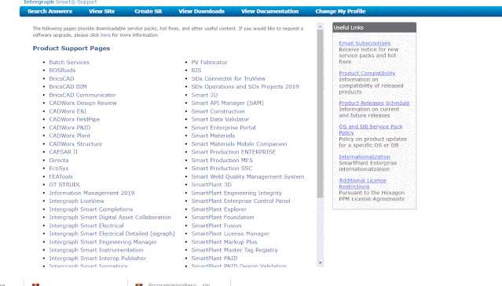Open the BOSfluids product page

[x=62, y=71]
